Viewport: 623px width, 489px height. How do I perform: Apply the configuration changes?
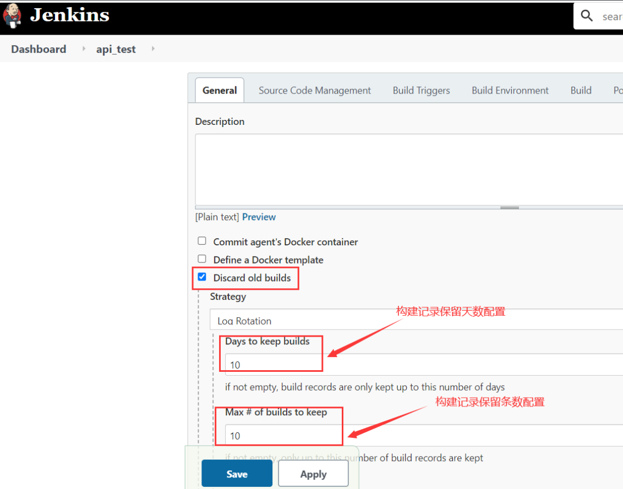pos(314,474)
